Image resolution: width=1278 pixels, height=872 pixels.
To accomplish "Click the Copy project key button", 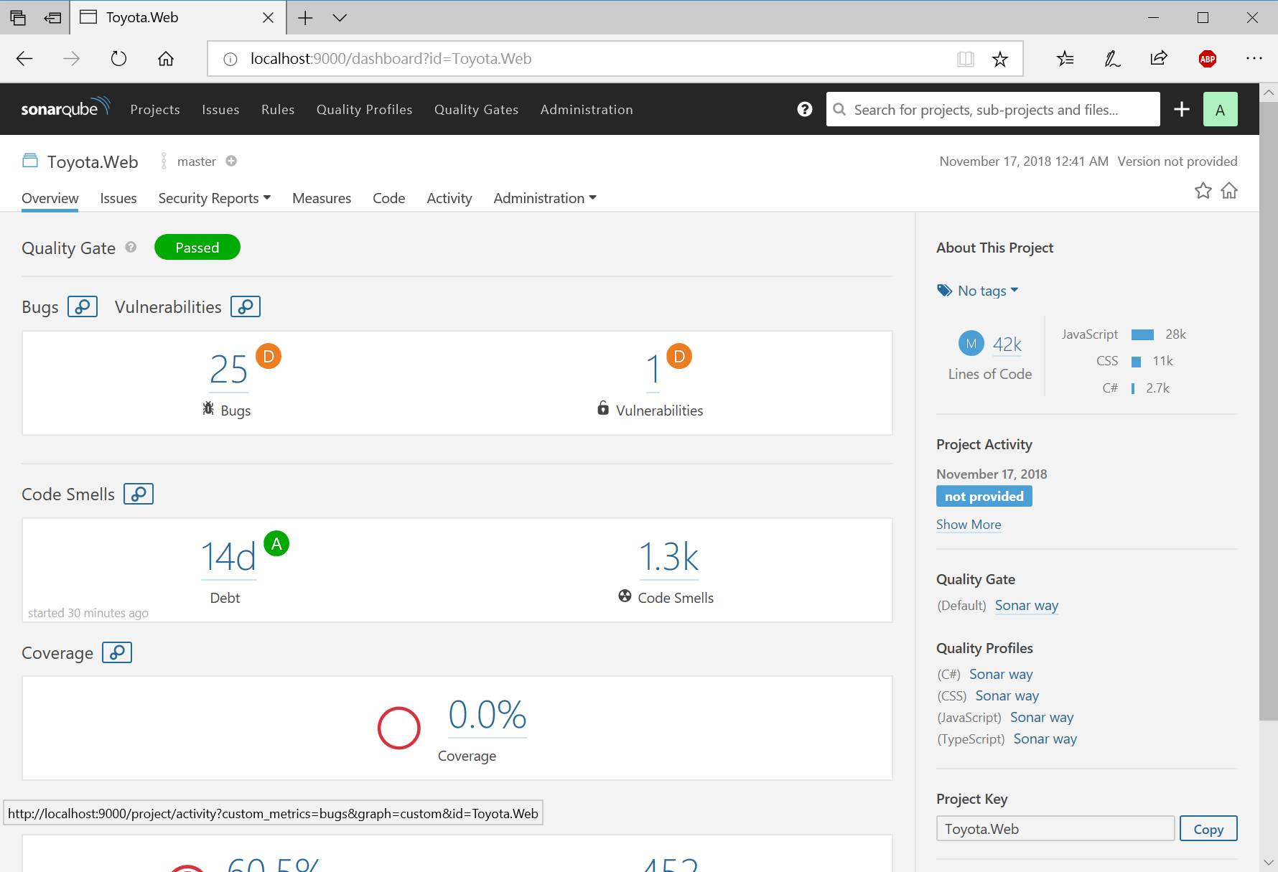I will (1208, 829).
